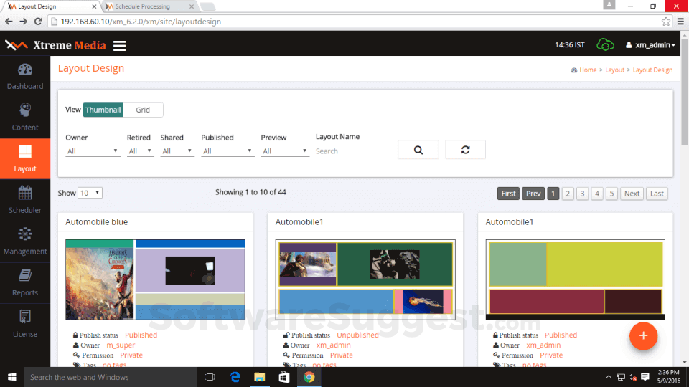The height and width of the screenshot is (387, 689).
Task: Open the Dashboard sidebar icon
Action: click(25, 70)
